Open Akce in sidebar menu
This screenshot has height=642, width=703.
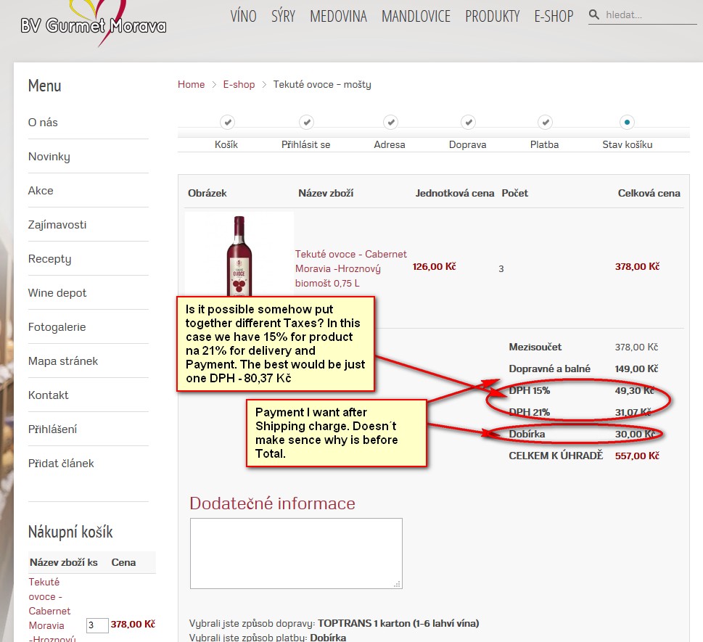41,191
